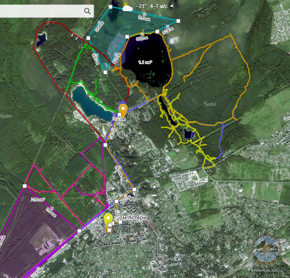The width and height of the screenshot is (290, 278).
Task: Click the 1.5 км label on cyan line
Action: 144,18
